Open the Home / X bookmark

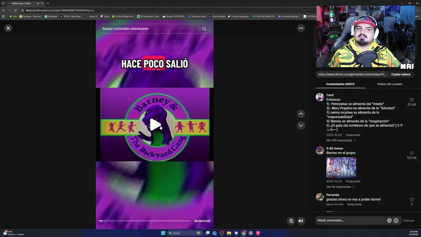tap(91, 16)
